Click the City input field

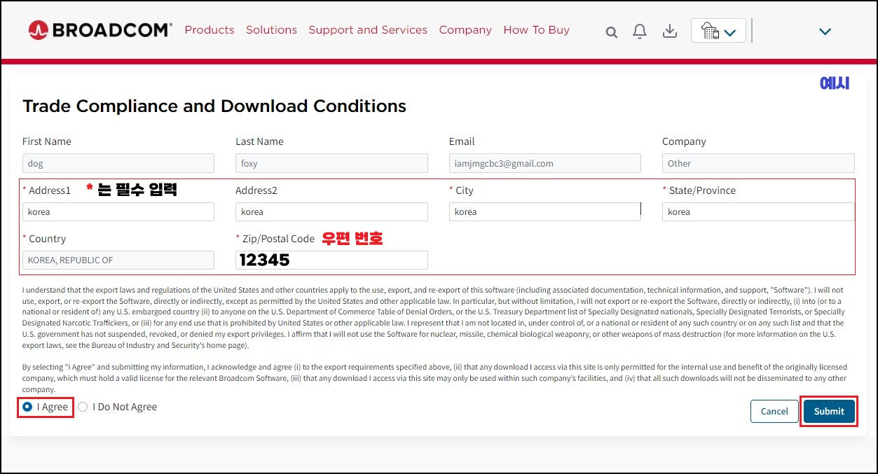pyautogui.click(x=545, y=211)
